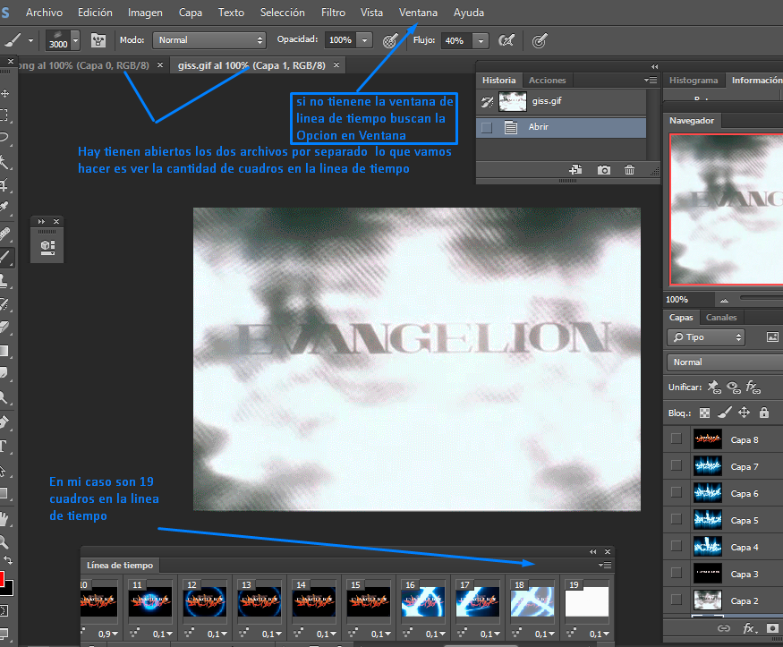The image size is (783, 647).
Task: Toggle visibility of Capa 7
Action: [677, 465]
